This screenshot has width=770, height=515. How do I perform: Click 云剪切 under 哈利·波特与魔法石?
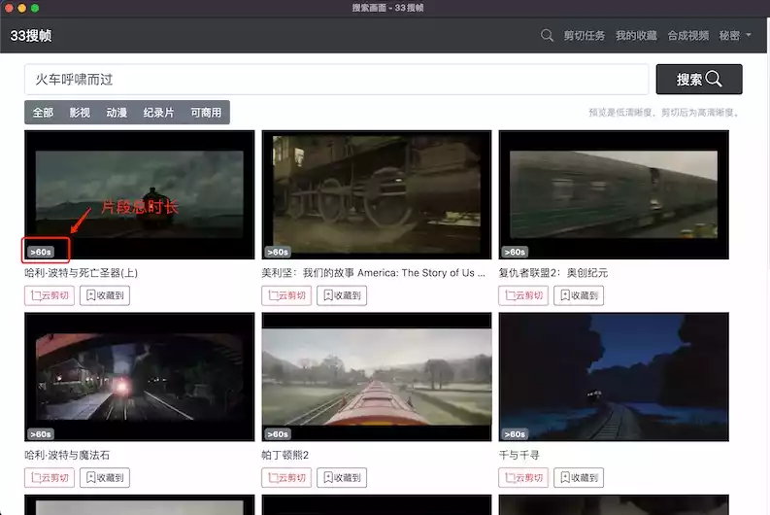[x=50, y=478]
